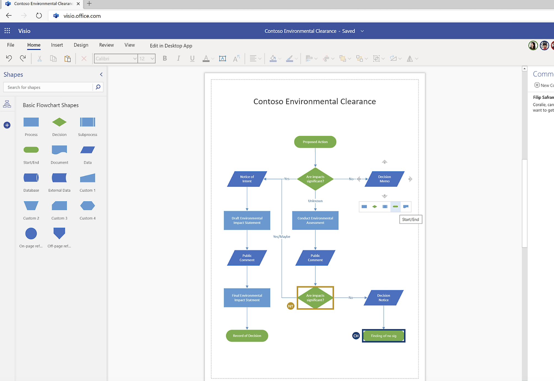Toggle underline formatting
This screenshot has height=381, width=554.
point(192,58)
